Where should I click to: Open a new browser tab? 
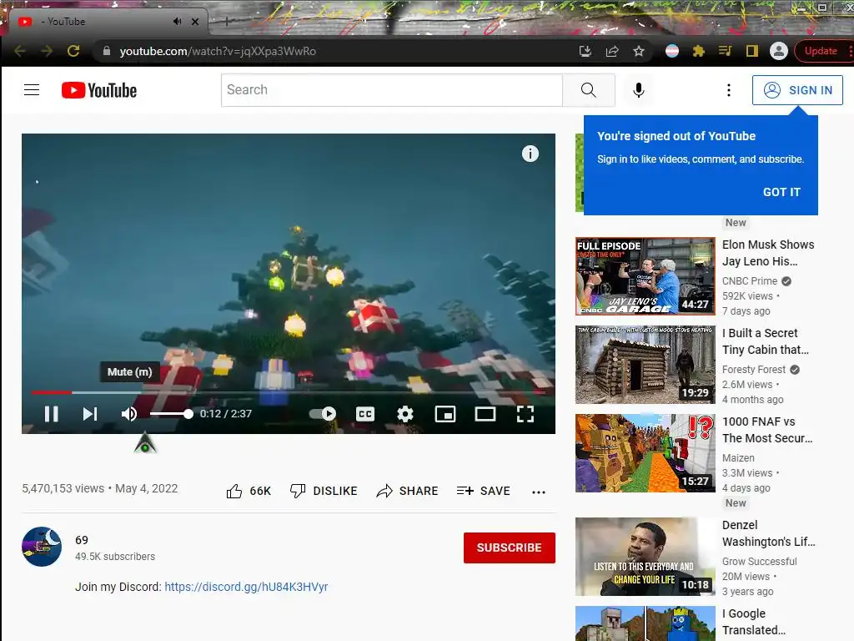pyautogui.click(x=226, y=22)
